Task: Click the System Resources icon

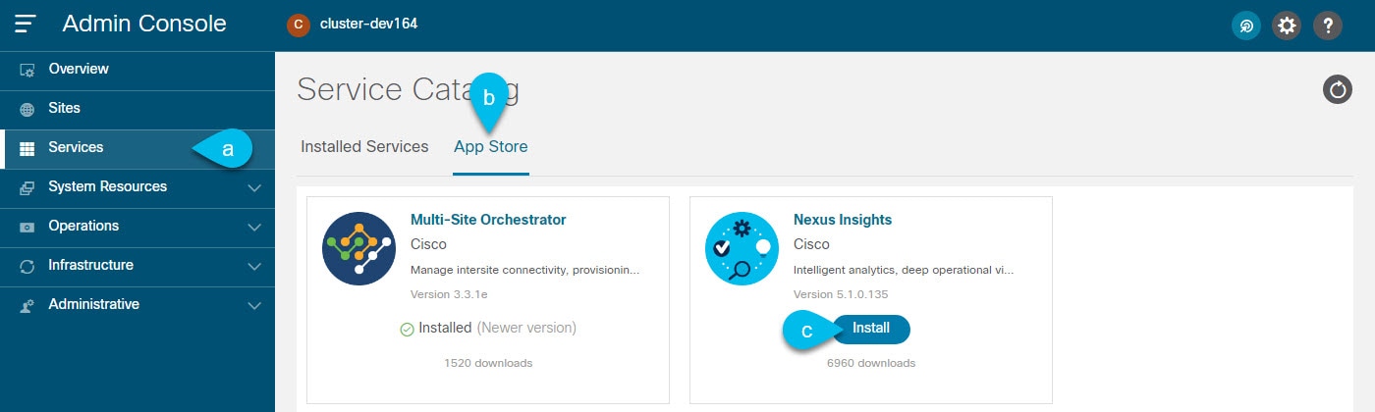Action: (27, 187)
